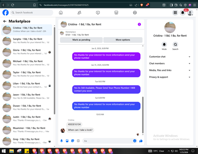
Task: Click browser back arrow
Action: 4,5
